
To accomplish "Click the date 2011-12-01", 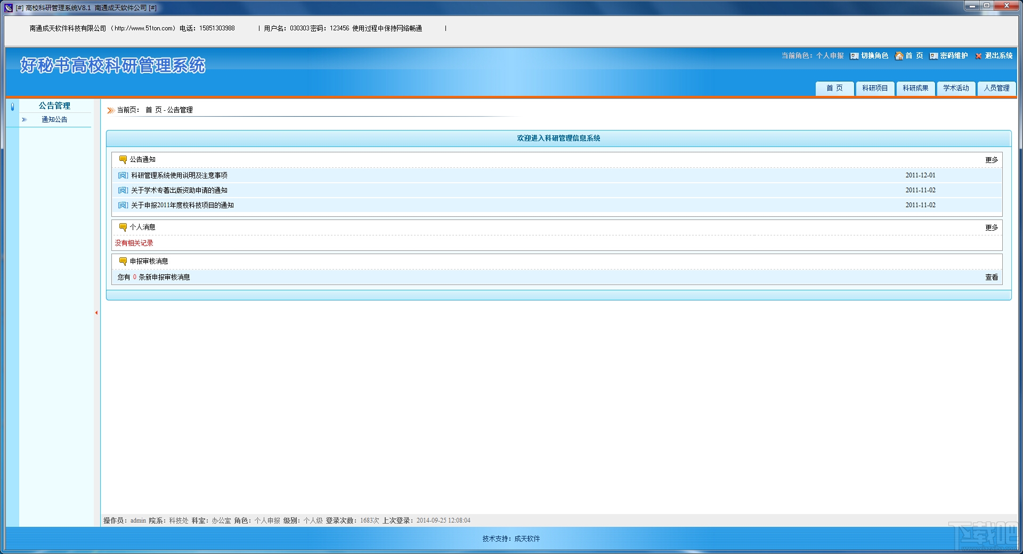I will coord(921,175).
